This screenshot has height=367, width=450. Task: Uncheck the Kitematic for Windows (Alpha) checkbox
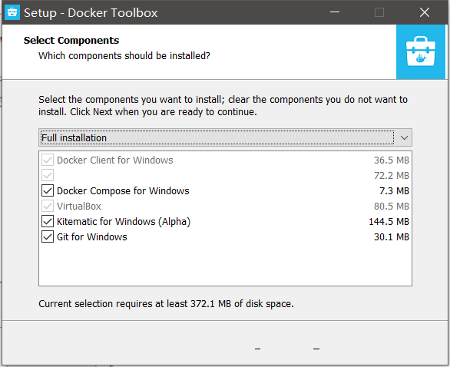point(48,221)
